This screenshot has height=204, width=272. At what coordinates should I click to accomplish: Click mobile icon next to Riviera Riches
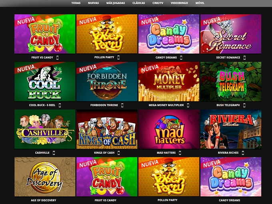[x=243, y=153]
